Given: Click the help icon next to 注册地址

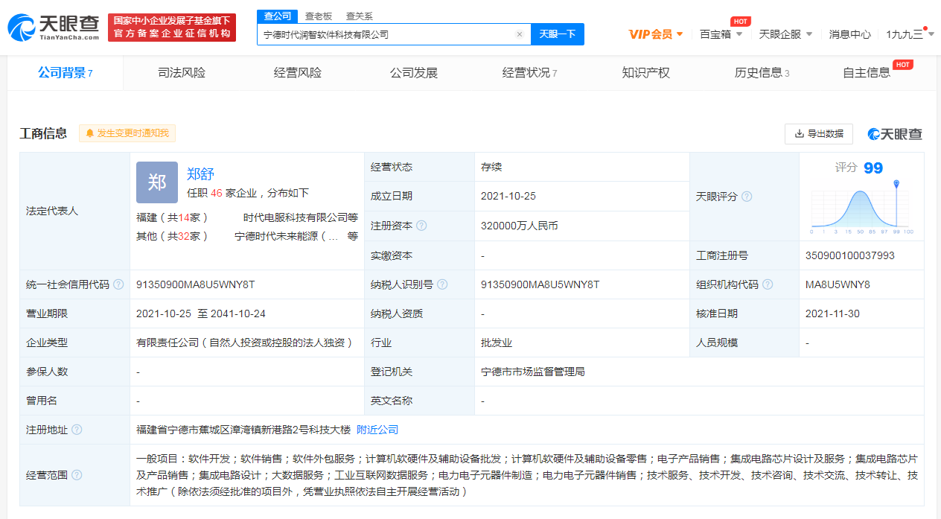Looking at the screenshot, I should (x=77, y=430).
